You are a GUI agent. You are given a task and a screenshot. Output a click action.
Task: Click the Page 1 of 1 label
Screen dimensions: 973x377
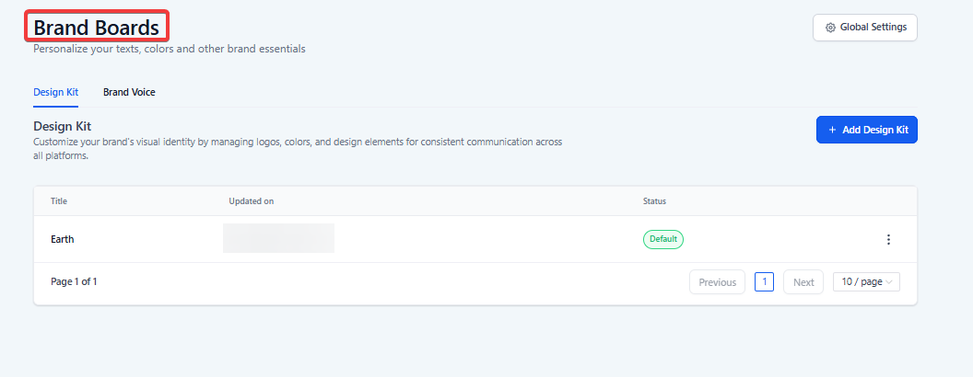(74, 281)
